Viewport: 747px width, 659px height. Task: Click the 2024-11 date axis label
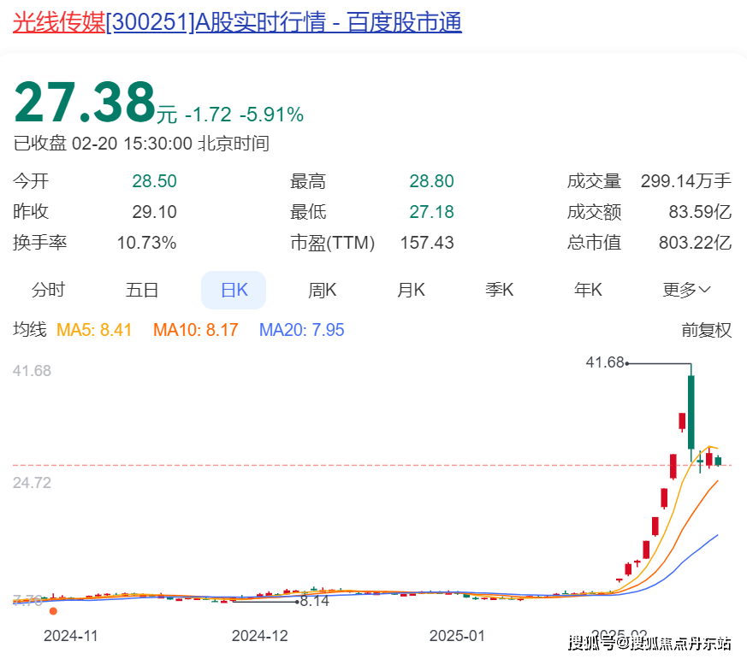[x=70, y=636]
